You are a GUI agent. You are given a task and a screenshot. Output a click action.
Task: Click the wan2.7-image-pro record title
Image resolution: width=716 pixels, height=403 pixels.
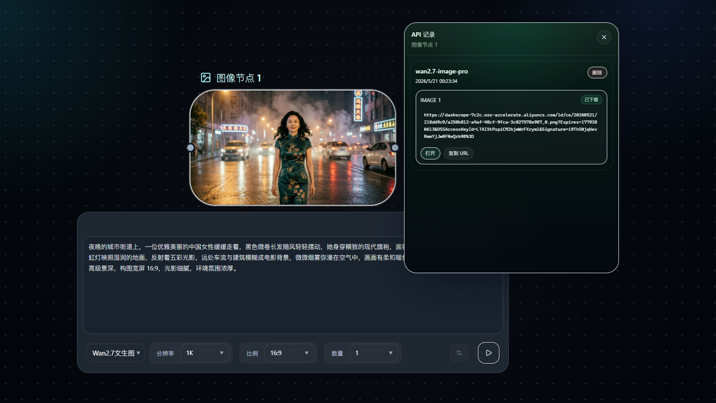click(x=442, y=71)
